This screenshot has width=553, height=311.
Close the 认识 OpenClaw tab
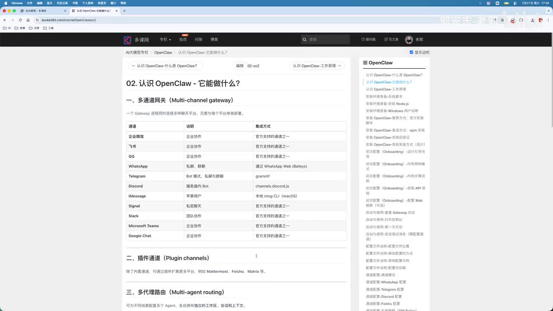tap(117, 10)
